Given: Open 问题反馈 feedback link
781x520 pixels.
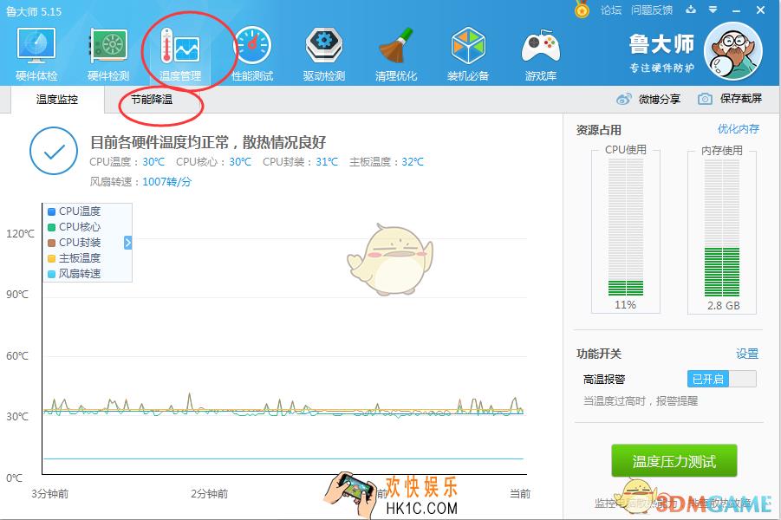Looking at the screenshot, I should [x=652, y=10].
